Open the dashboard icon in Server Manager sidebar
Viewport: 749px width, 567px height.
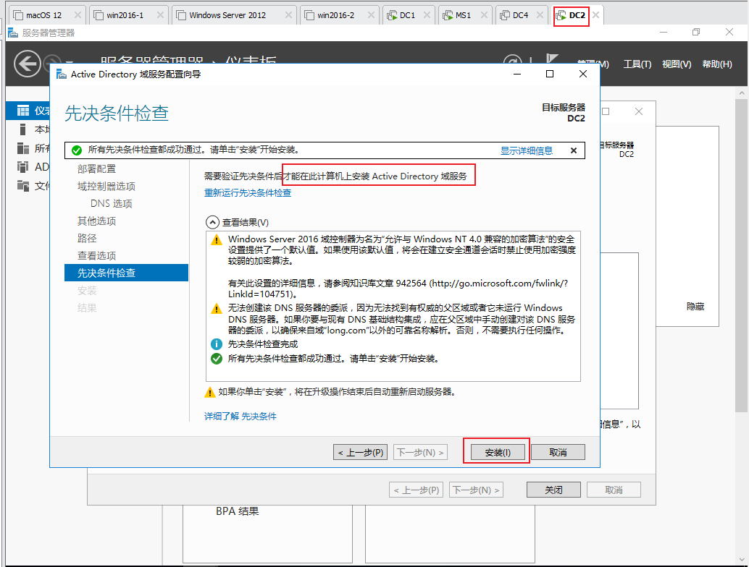pyautogui.click(x=23, y=111)
